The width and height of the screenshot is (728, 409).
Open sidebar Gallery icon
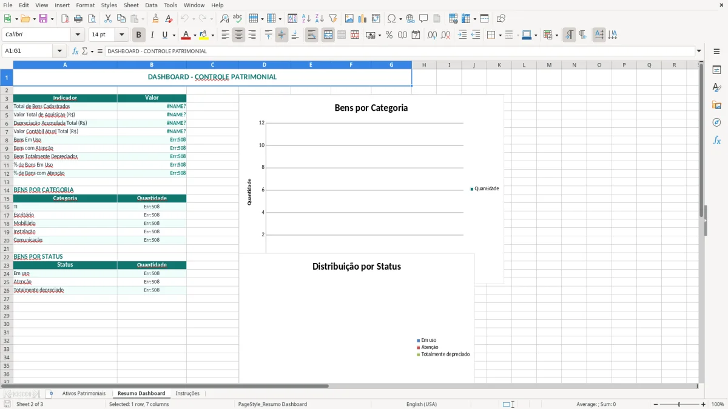716,105
